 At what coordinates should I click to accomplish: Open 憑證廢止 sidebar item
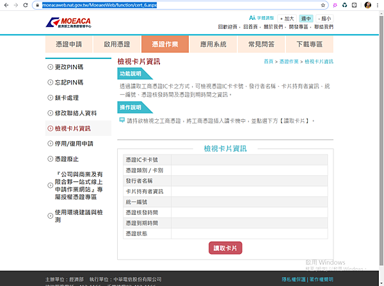click(67, 159)
